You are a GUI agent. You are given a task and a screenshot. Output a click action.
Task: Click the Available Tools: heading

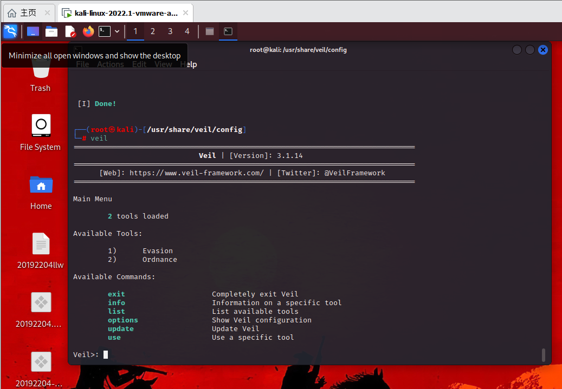[x=107, y=233]
